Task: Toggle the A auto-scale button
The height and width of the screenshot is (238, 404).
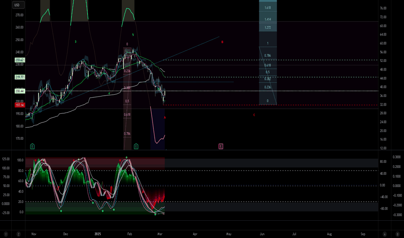Action: [x=384, y=234]
